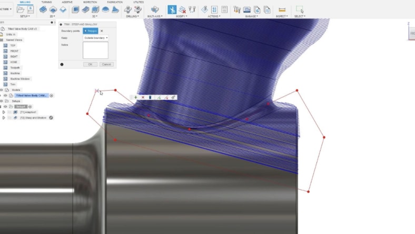This screenshot has width=415, height=234.
Task: Click the Select window-selection icon
Action: point(300,9)
